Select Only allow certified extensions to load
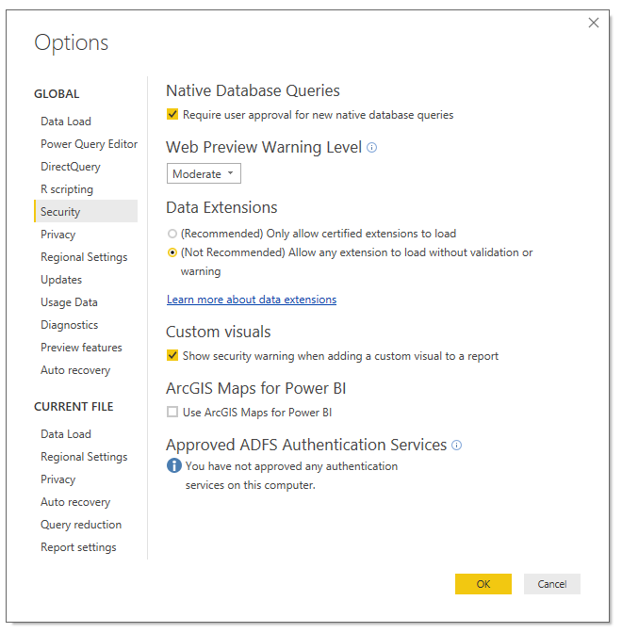This screenshot has height=633, width=622. [172, 234]
